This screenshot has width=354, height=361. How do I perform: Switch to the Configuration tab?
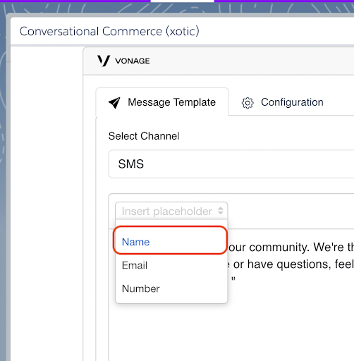(283, 102)
